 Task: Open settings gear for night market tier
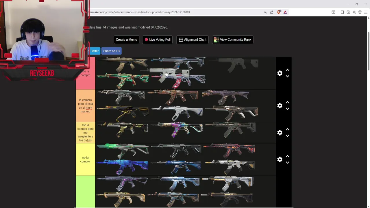coord(280,105)
